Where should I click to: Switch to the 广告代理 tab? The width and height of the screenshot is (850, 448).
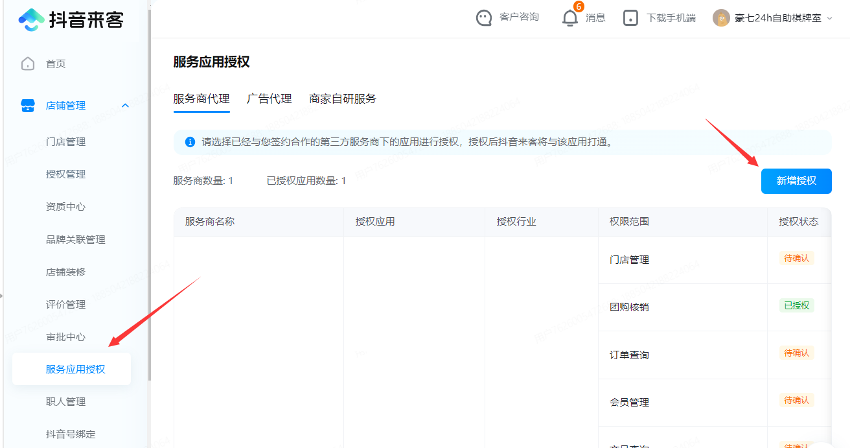point(269,99)
